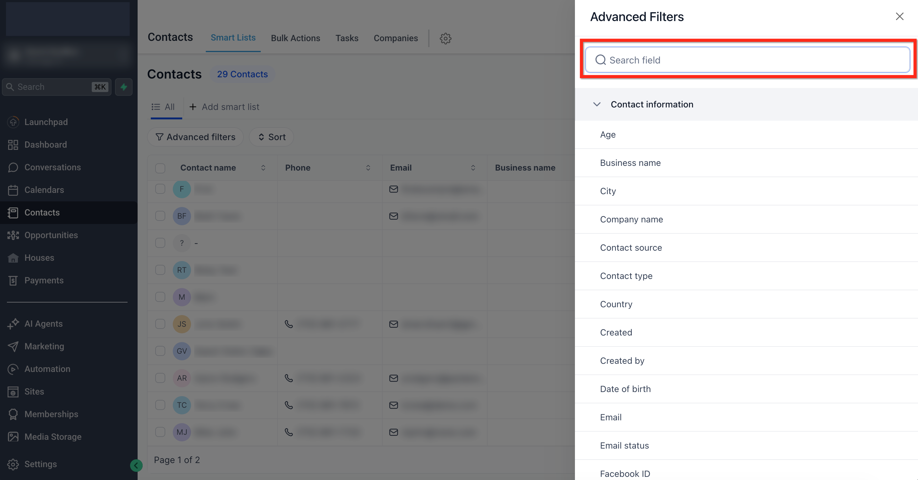Open the Sort dropdown button

tap(271, 137)
